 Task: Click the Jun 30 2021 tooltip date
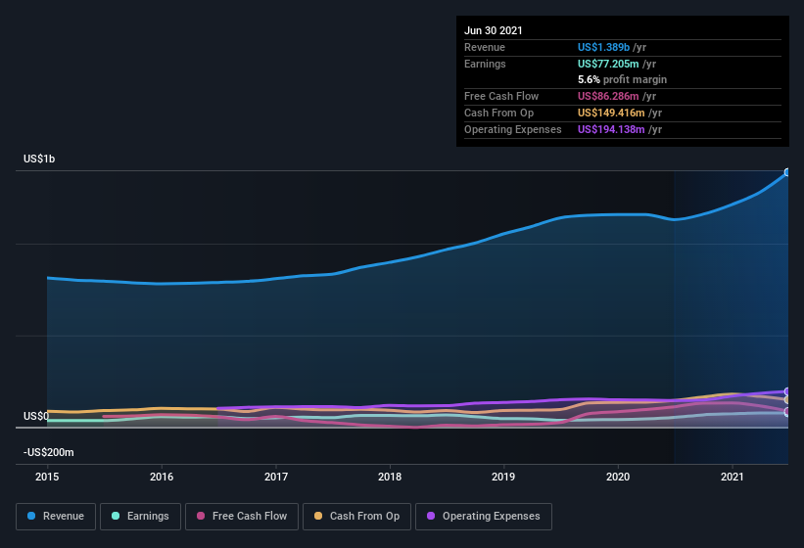[x=494, y=30]
